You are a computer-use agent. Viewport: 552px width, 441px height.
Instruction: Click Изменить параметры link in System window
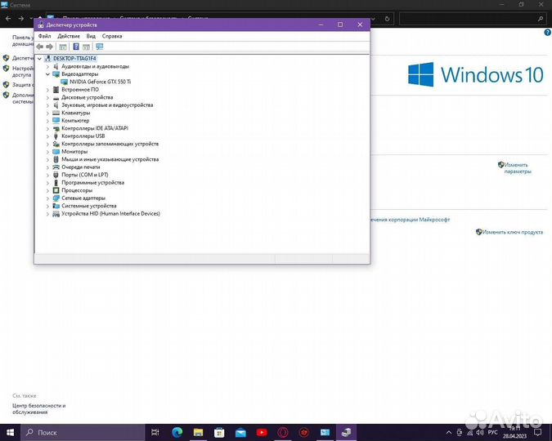coord(517,168)
